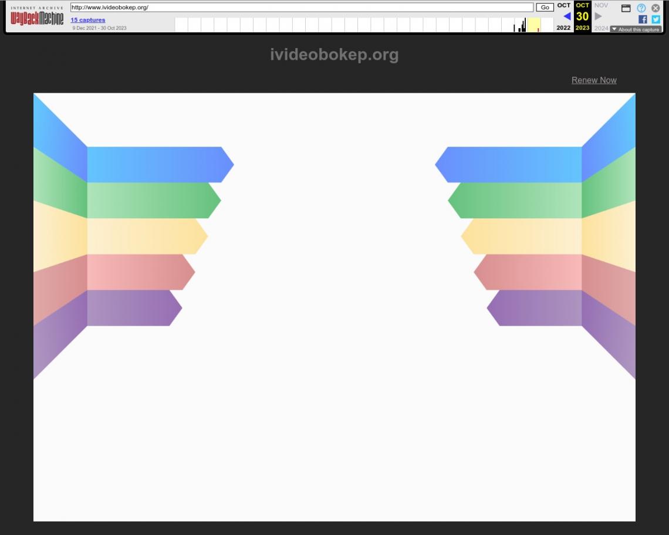The height and width of the screenshot is (535, 669).
Task: Click the domain name heading on the page
Action: pos(334,55)
